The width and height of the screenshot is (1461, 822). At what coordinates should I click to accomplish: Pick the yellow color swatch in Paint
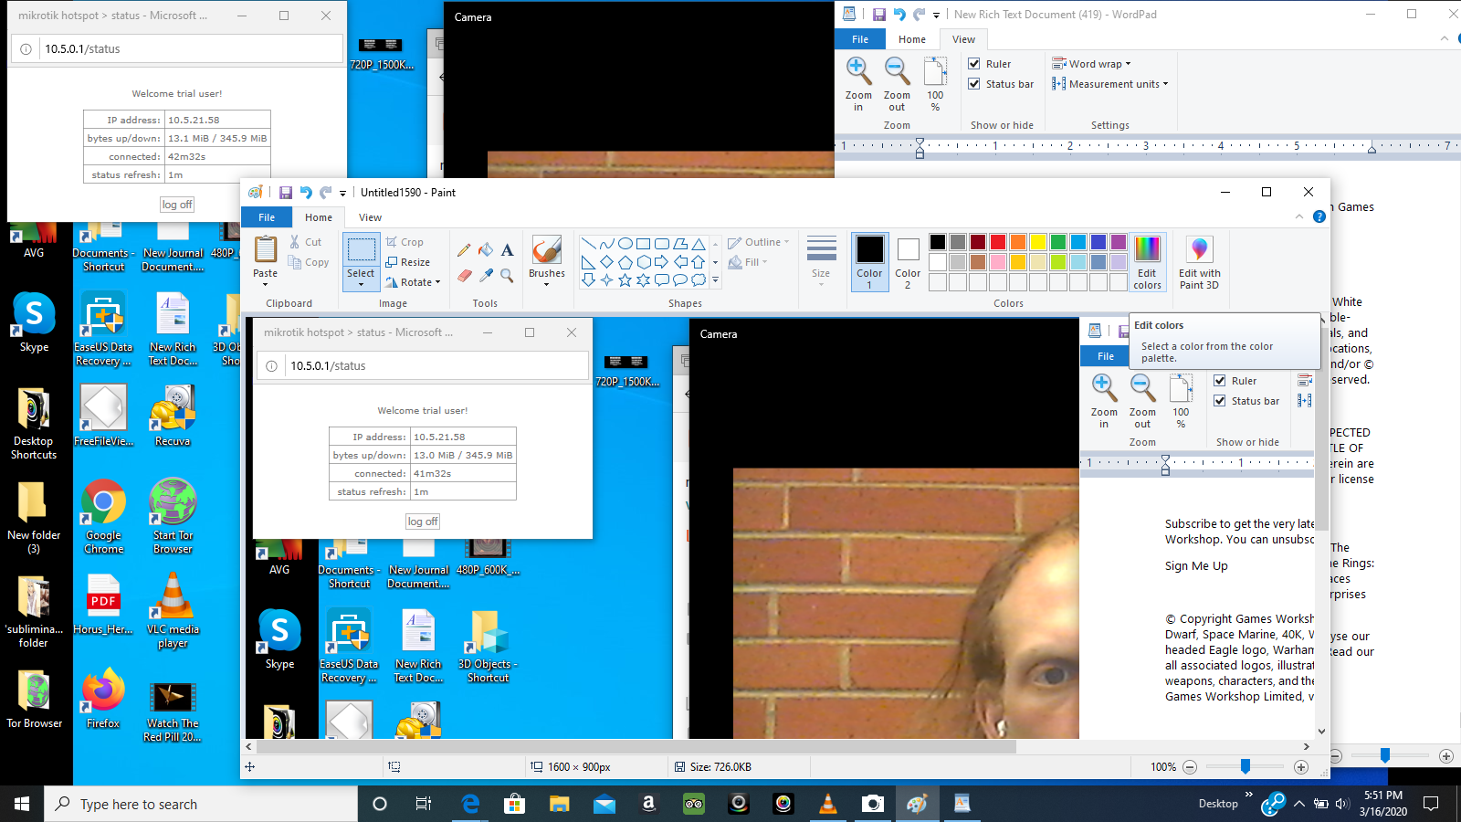point(1038,242)
